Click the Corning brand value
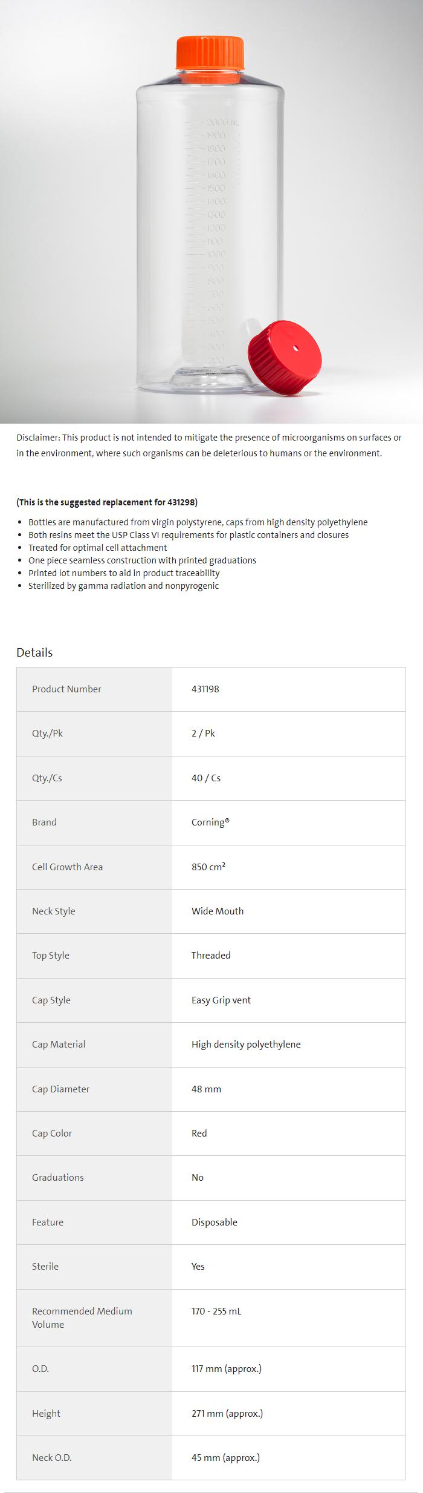 (210, 822)
